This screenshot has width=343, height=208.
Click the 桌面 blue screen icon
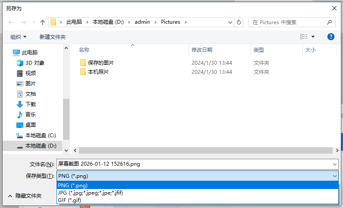click(x=20, y=125)
